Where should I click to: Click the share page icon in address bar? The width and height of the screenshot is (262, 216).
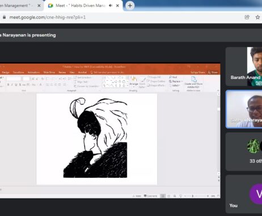[x=247, y=17]
